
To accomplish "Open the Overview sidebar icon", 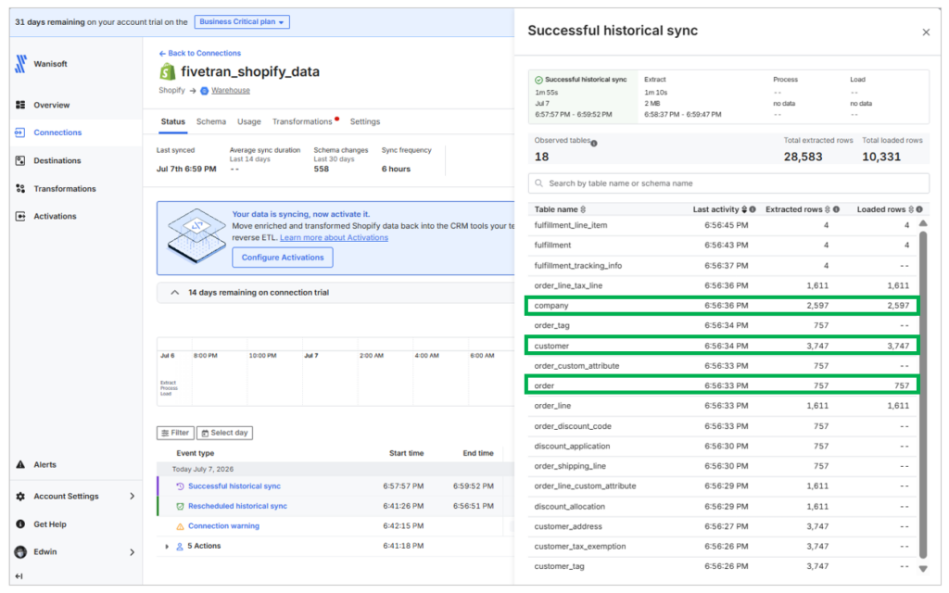I will pos(20,105).
